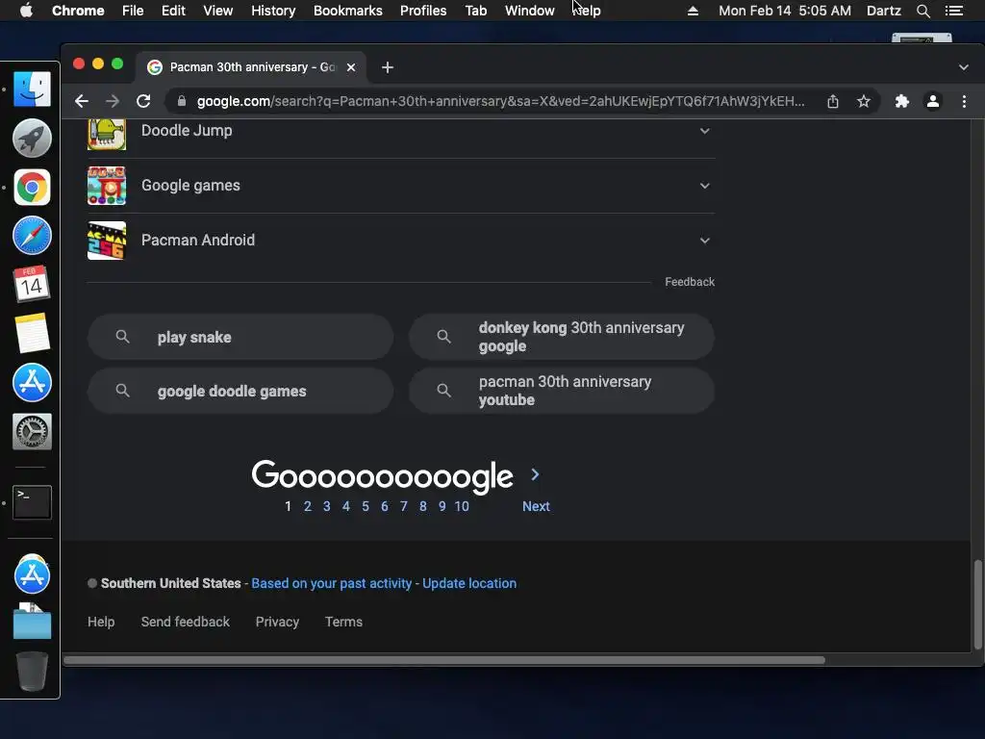Image resolution: width=985 pixels, height=739 pixels.
Task: Open Control Center in the menu bar
Action: (954, 11)
